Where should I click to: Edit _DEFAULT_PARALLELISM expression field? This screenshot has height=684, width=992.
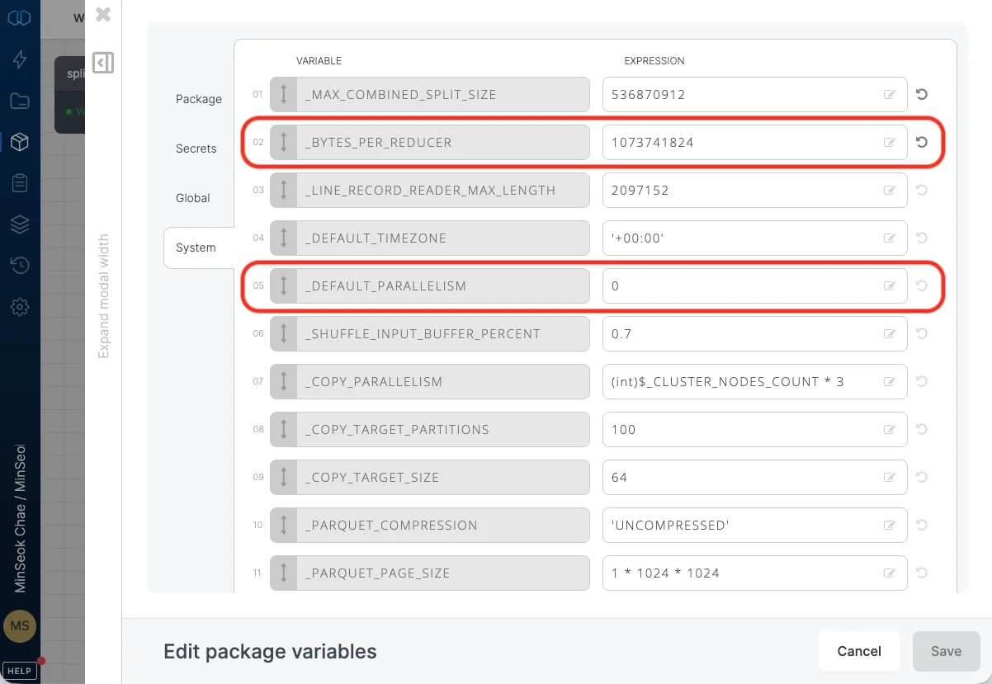click(x=754, y=285)
